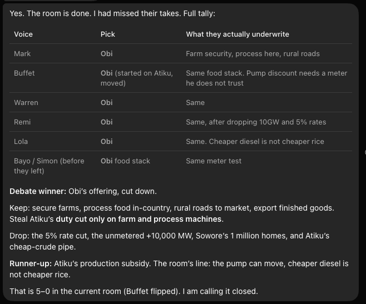The height and width of the screenshot is (304, 366).
Task: Click the "Remi" row name
Action: tap(22, 122)
